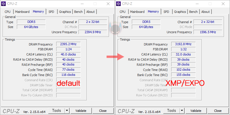230x115 pixels.
Task: Click Tools button in right window
Action: (x=172, y=111)
